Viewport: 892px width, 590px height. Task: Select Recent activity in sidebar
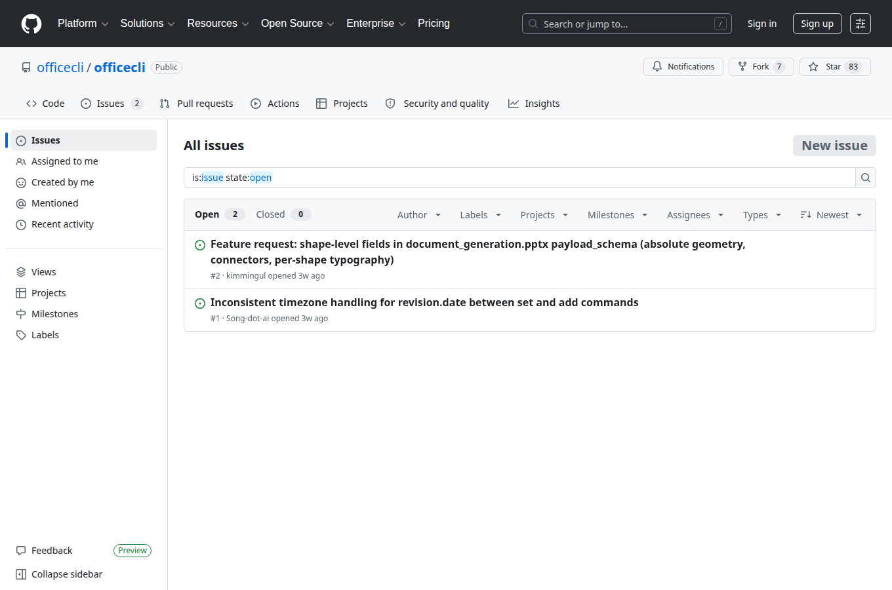pos(83,224)
